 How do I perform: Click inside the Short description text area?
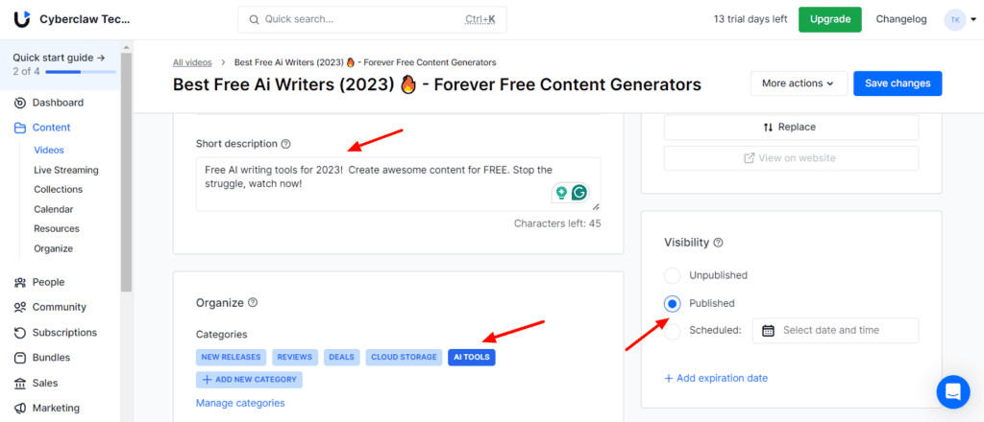coord(398,184)
